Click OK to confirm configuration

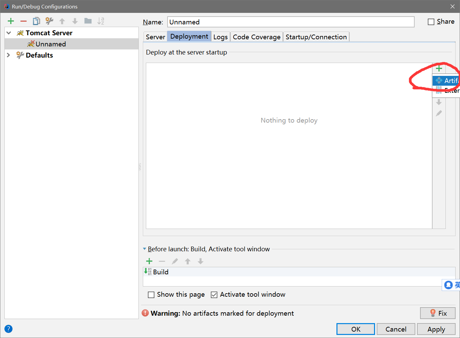click(356, 329)
